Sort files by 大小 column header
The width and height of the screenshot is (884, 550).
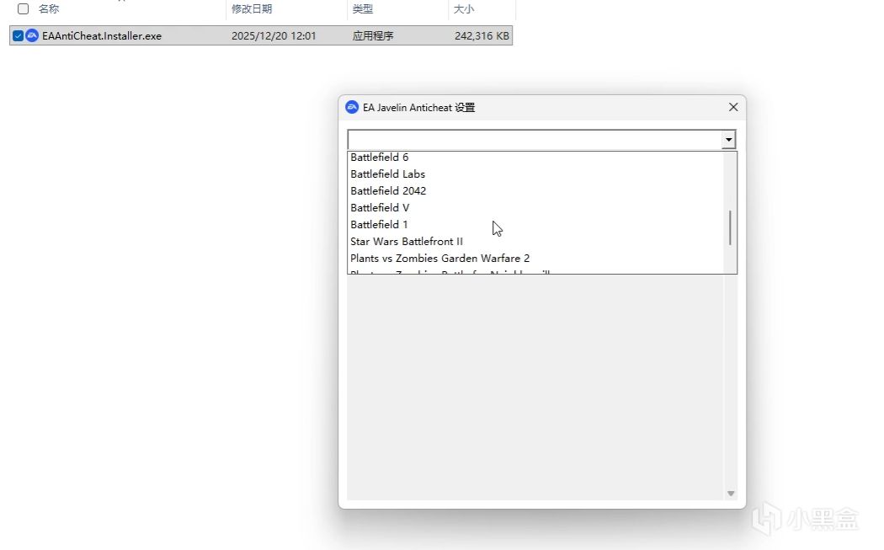coord(463,9)
